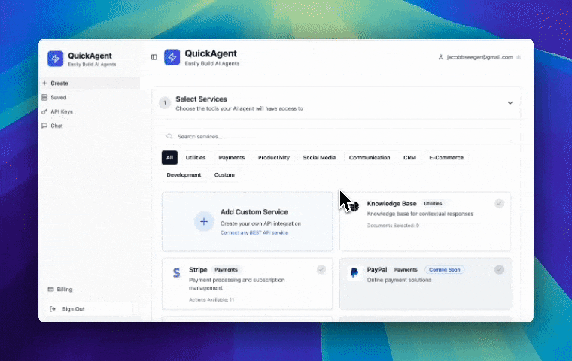
Task: Click the API Keys key icon
Action: (44, 111)
